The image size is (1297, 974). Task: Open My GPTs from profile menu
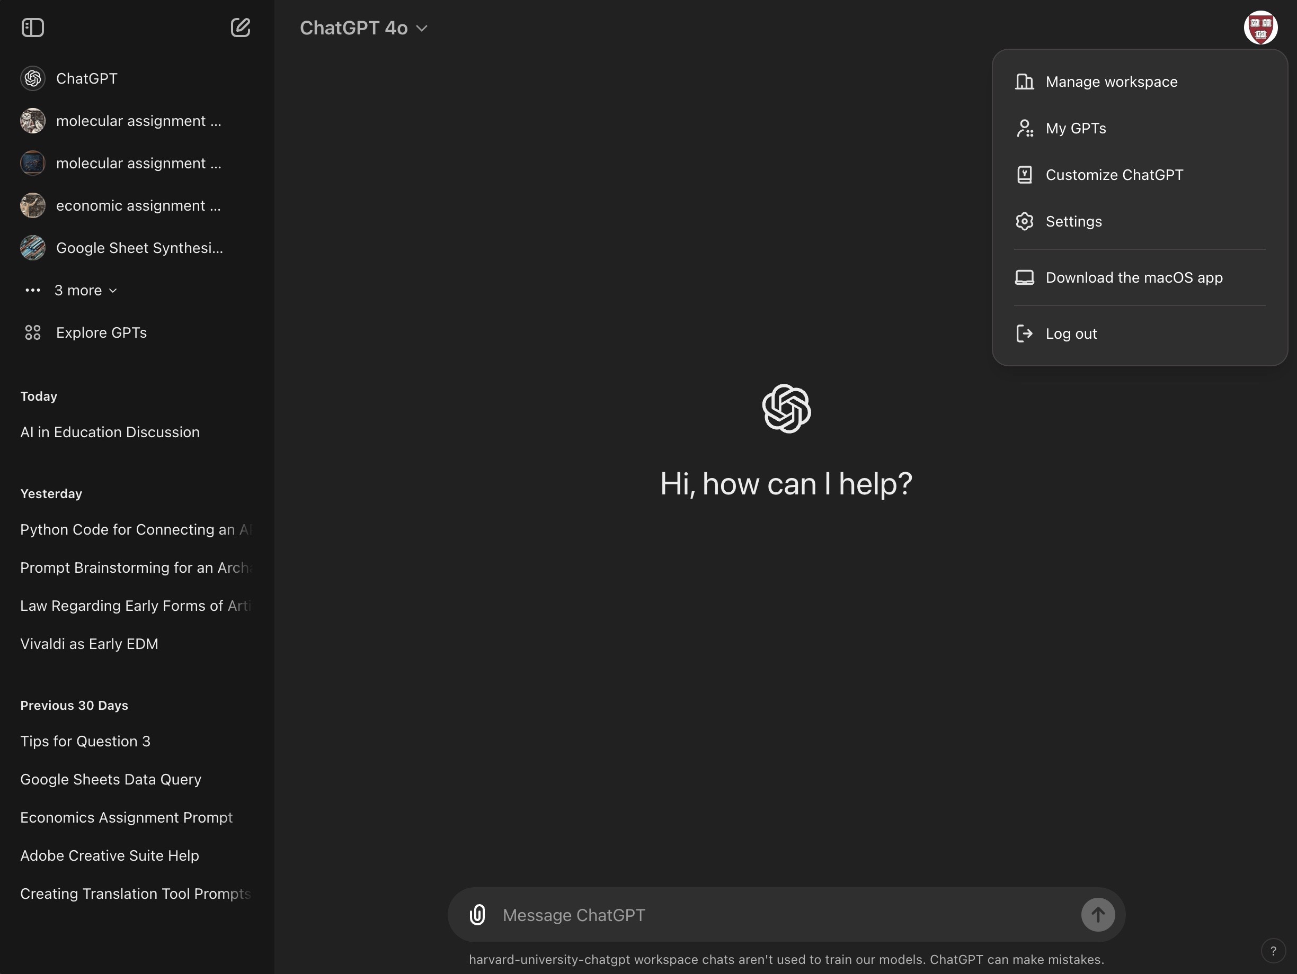(x=1076, y=128)
